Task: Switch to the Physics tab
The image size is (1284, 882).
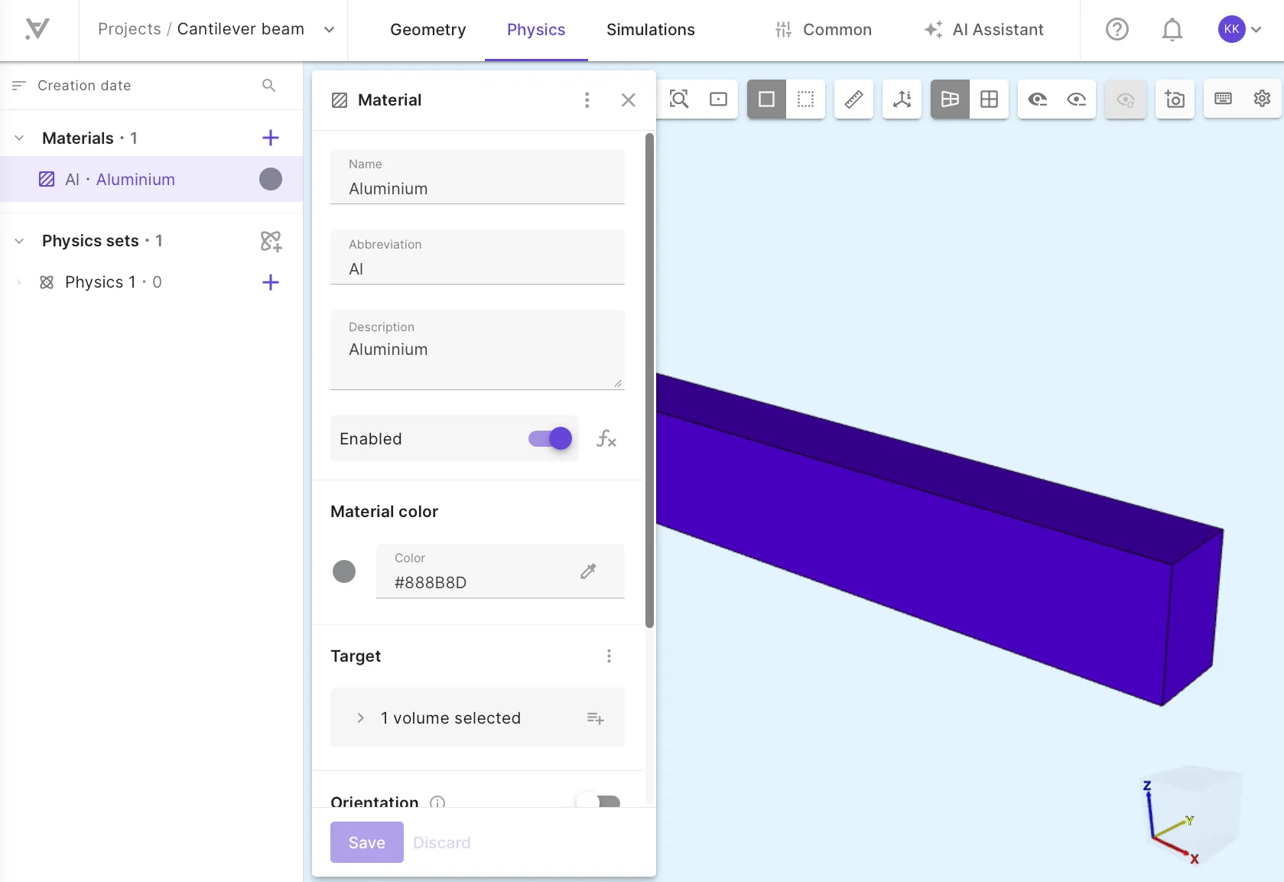Action: coord(536,30)
